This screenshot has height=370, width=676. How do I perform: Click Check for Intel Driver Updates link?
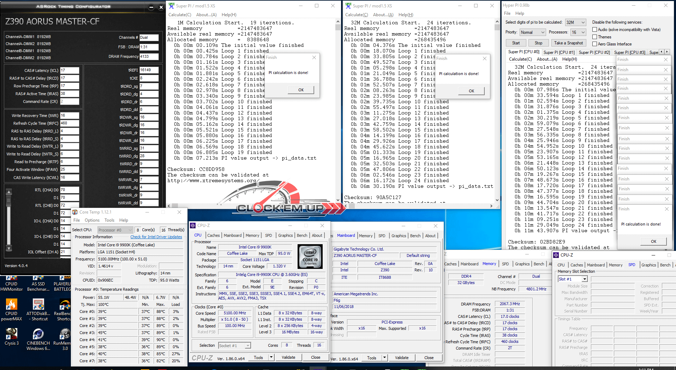click(x=156, y=237)
